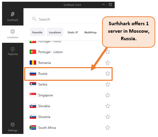Mark Serbia as favorite via star
The height and width of the screenshot is (137, 158).
(x=107, y=84)
